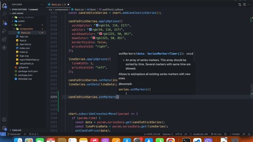Open wickUpColor color swatch picker
253x142 pixels.
[97, 25]
